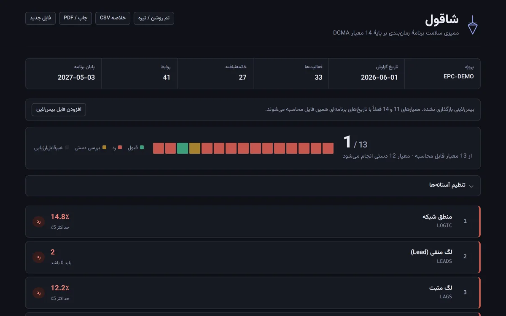Click the چاپ / PDF button

[x=75, y=18]
